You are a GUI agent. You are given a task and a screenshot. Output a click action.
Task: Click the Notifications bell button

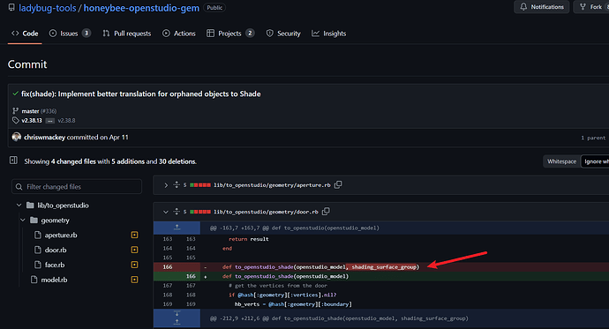click(541, 7)
